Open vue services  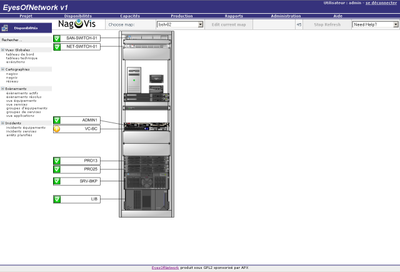(x=17, y=104)
